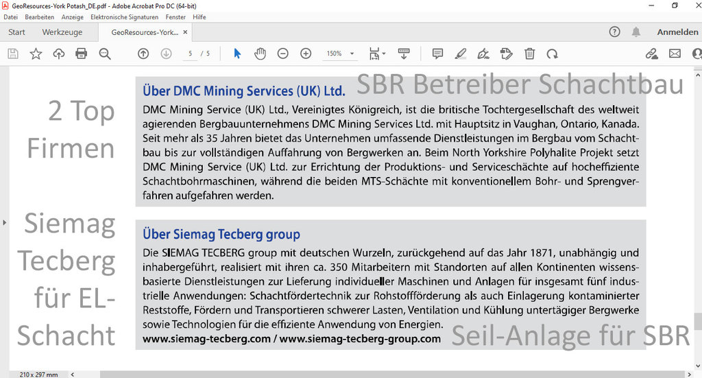This screenshot has height=378, width=702.
Task: Go to previous page arrow
Action: 143,54
